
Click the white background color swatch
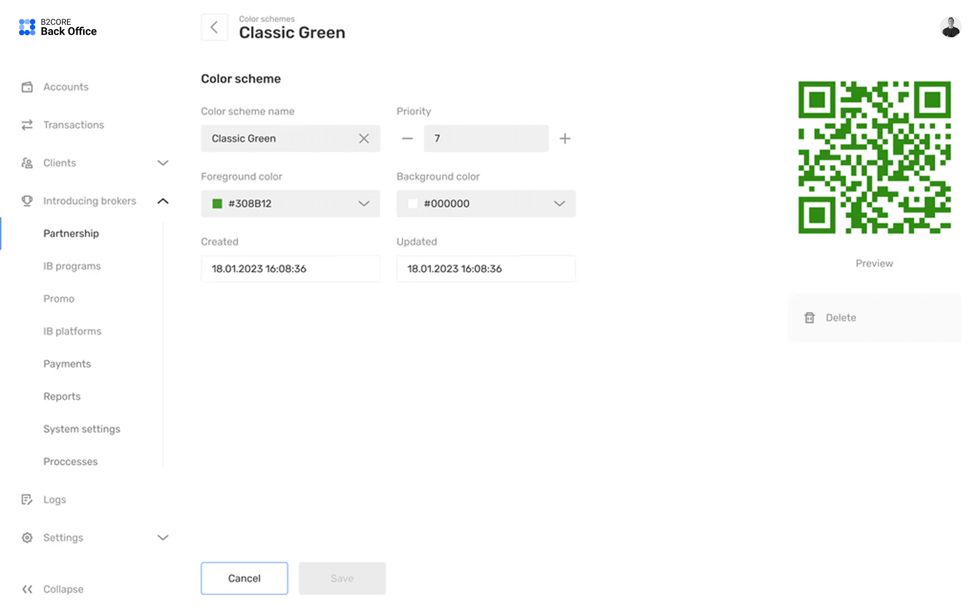coord(413,204)
